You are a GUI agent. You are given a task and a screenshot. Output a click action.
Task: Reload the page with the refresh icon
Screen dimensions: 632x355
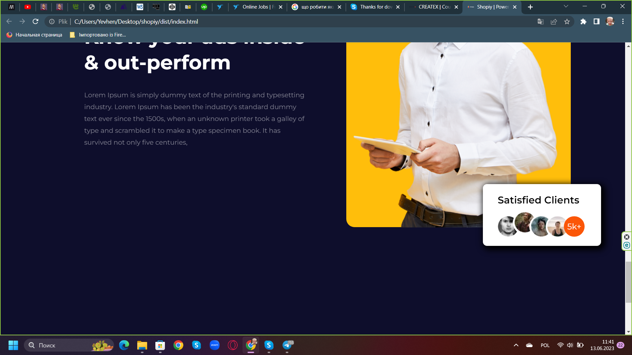(36, 22)
